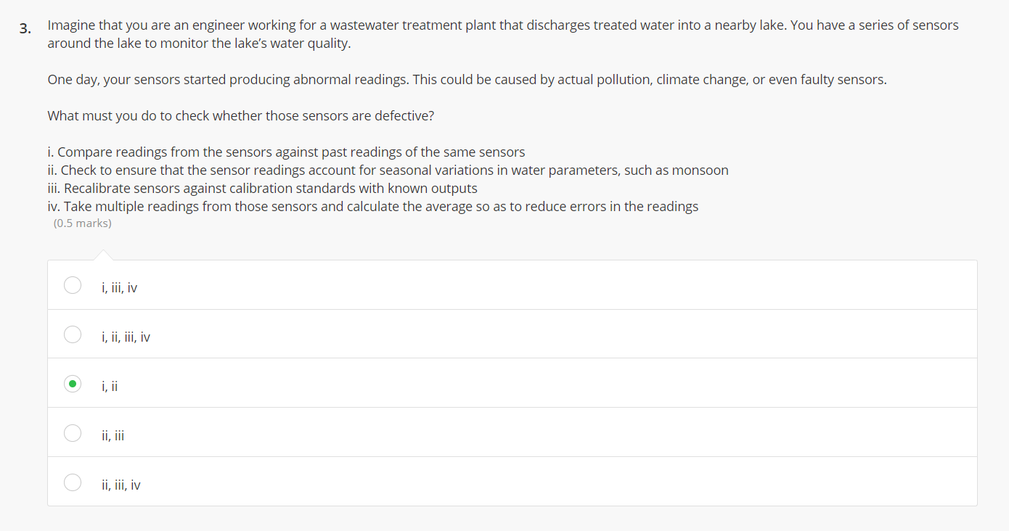The width and height of the screenshot is (1009, 531).
Task: Click the "ii, iii, iv" answer label text
Action: point(121,485)
